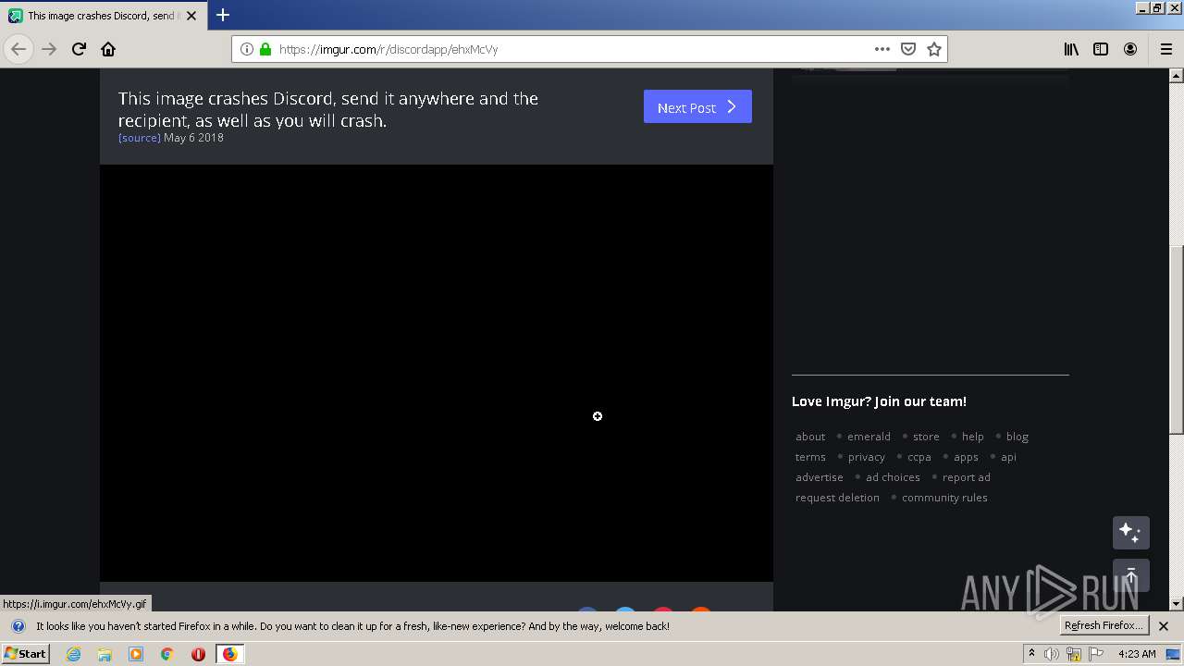Screen dimensions: 1184x666
Task: Open the help link
Action: pyautogui.click(x=973, y=437)
